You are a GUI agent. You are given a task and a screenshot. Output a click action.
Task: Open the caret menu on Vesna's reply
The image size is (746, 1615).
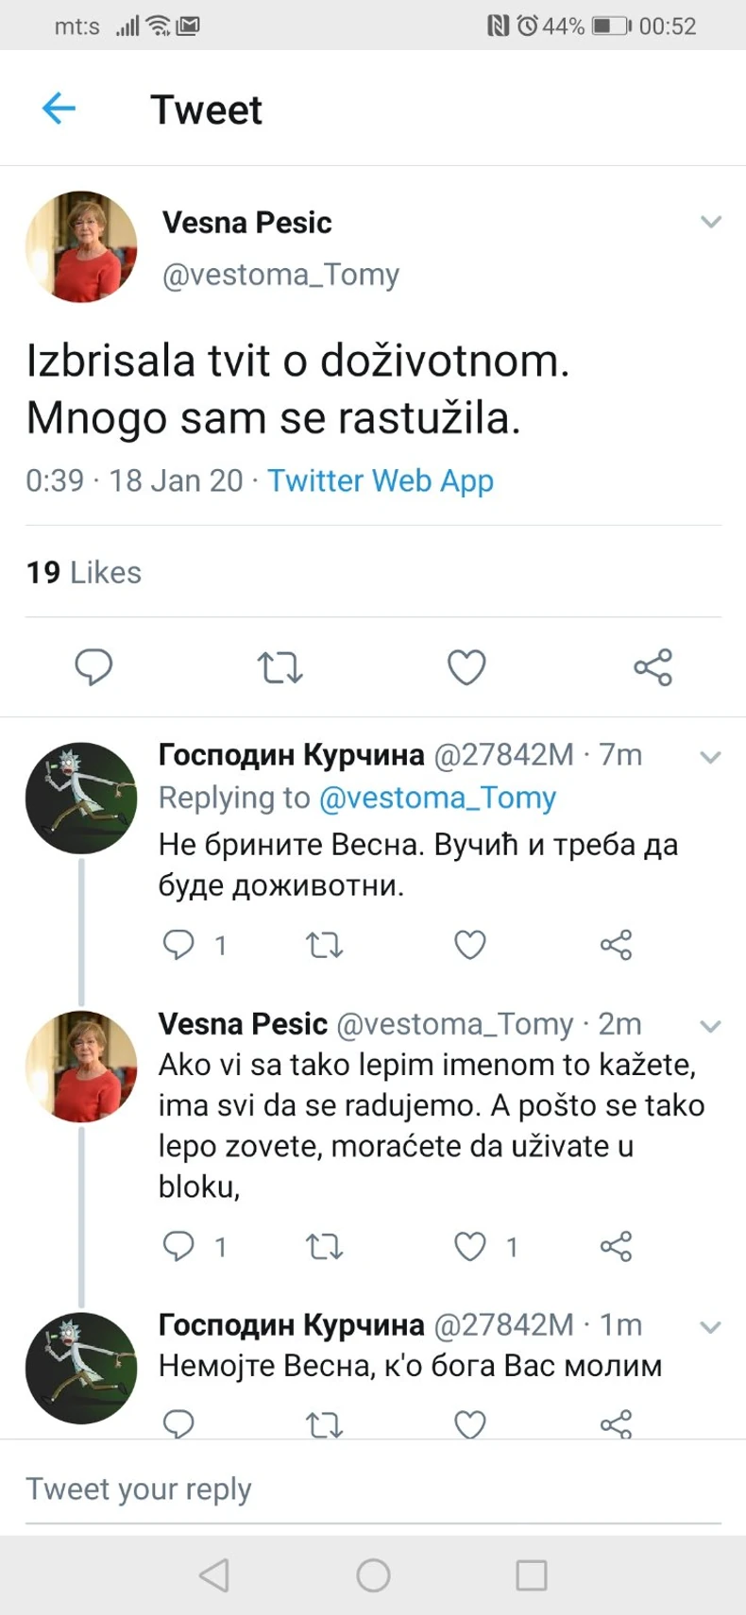coord(711,1027)
